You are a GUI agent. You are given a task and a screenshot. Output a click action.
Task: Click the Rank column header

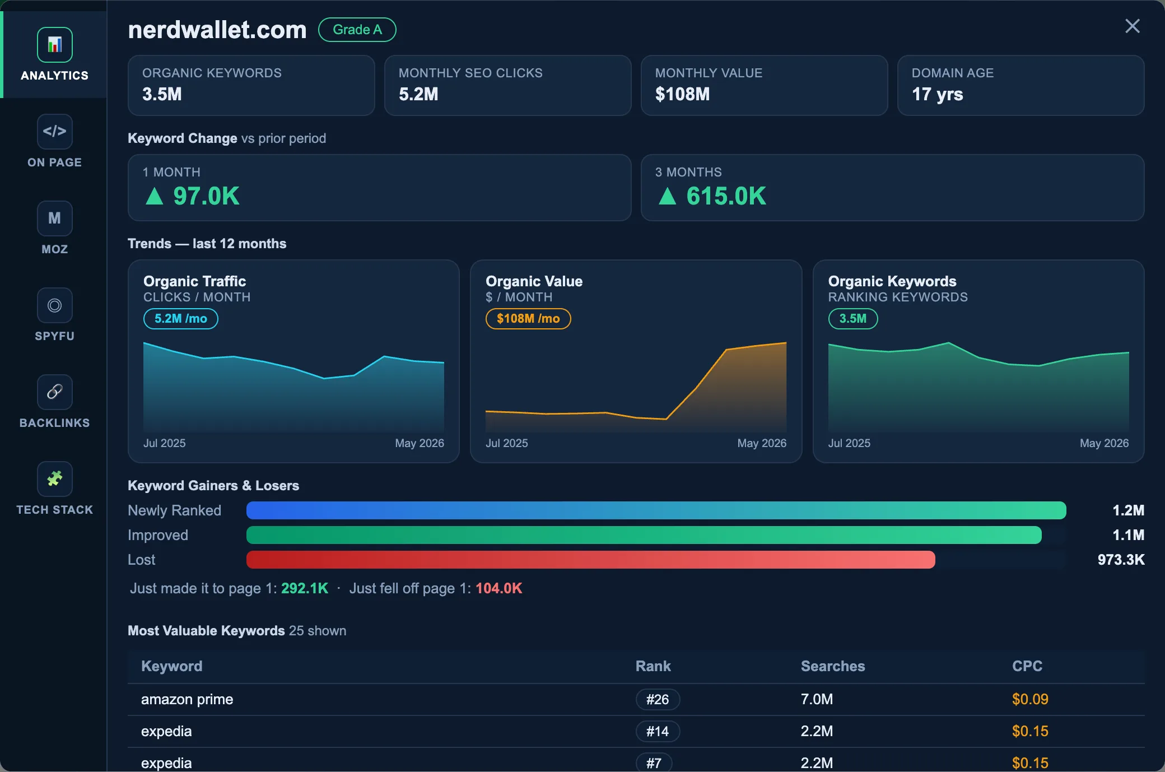click(653, 666)
